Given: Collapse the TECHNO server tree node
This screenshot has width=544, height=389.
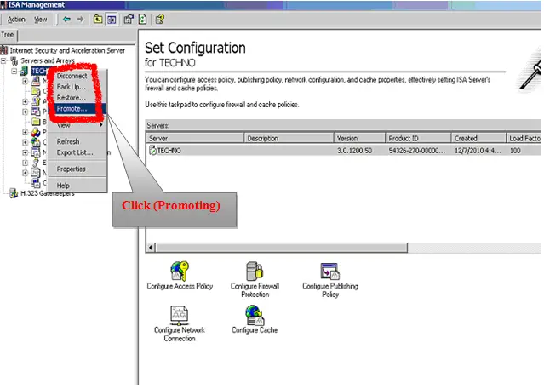Looking at the screenshot, I should [14, 72].
